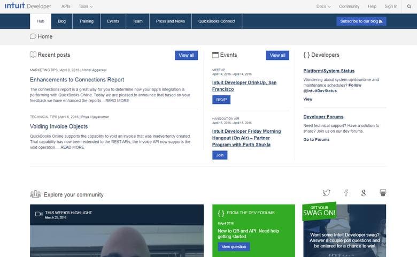Open Enhancements to Connections Report post

pyautogui.click(x=77, y=80)
